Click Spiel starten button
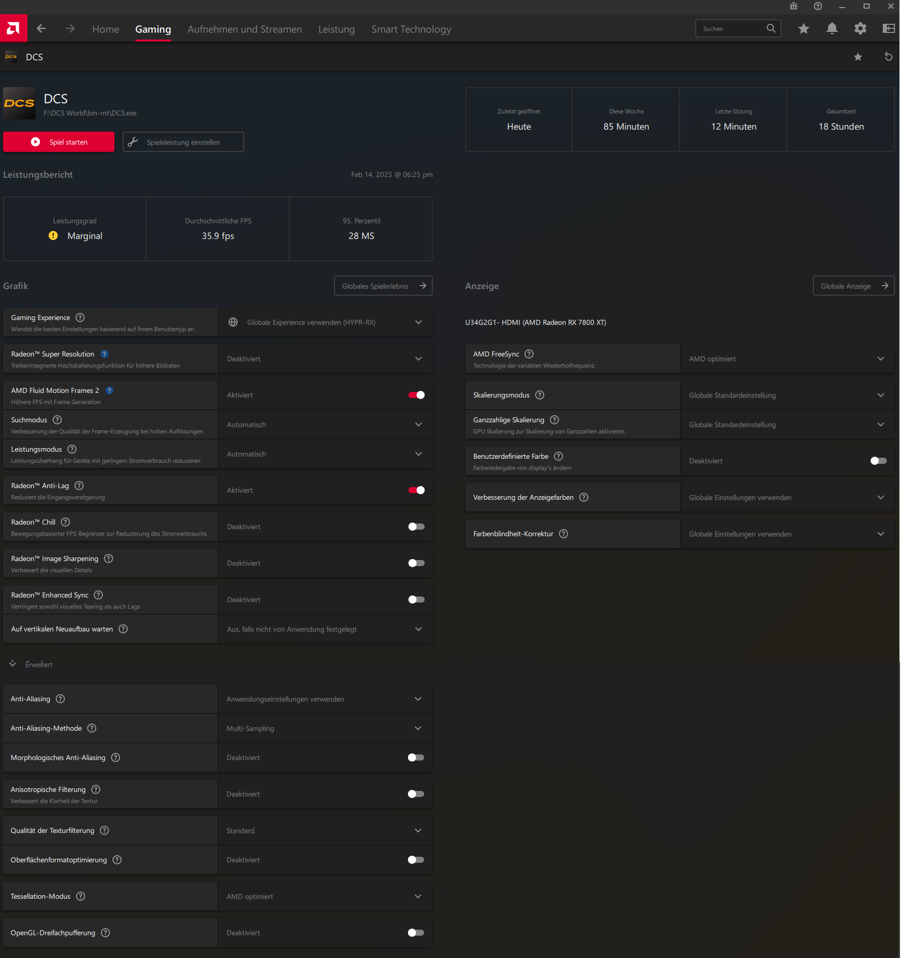Image resolution: width=901 pixels, height=958 pixels. pos(59,142)
